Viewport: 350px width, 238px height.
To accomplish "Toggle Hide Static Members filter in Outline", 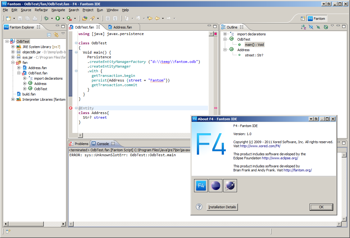I will (x=318, y=27).
